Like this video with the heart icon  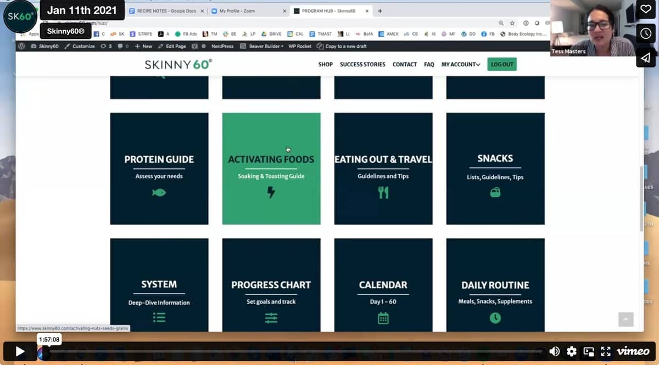646,9
